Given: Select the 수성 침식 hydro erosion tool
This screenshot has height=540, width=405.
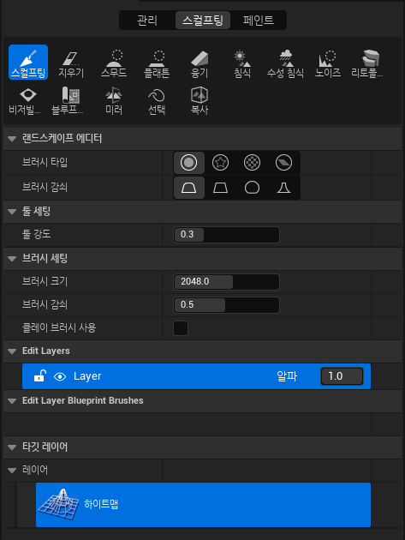Looking at the screenshot, I should click(285, 64).
